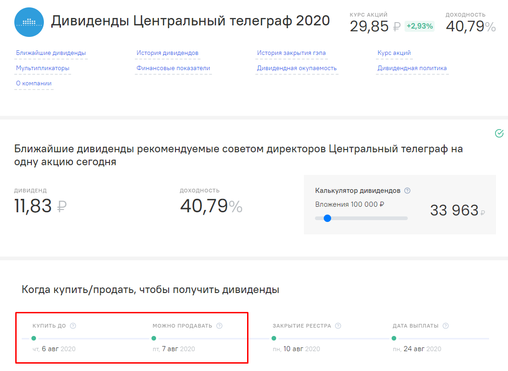
Task: Open the Курс акций link
Action: pos(393,53)
